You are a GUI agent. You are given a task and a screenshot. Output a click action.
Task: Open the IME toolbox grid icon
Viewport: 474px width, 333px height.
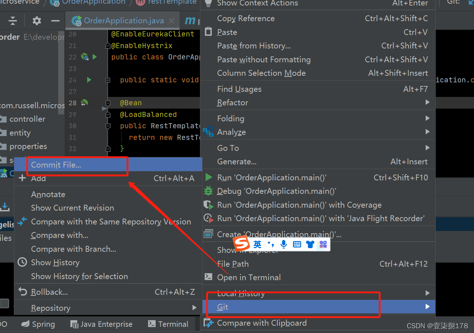pyautogui.click(x=323, y=244)
